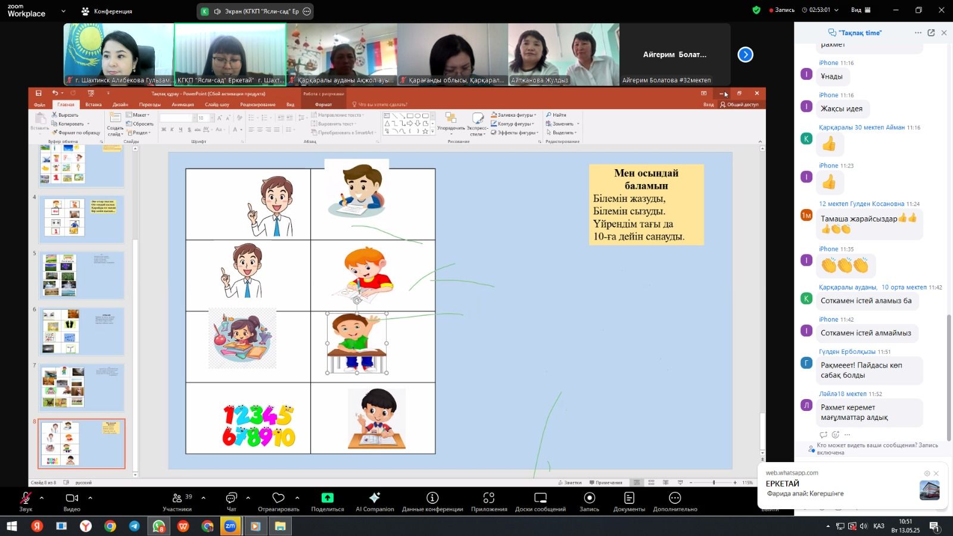The image size is (953, 536).
Task: Open Apps (Приложения) in Zoom toolbar
Action: (489, 498)
